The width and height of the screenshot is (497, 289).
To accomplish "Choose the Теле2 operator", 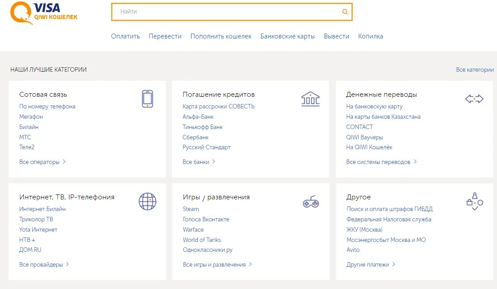I will coord(26,147).
